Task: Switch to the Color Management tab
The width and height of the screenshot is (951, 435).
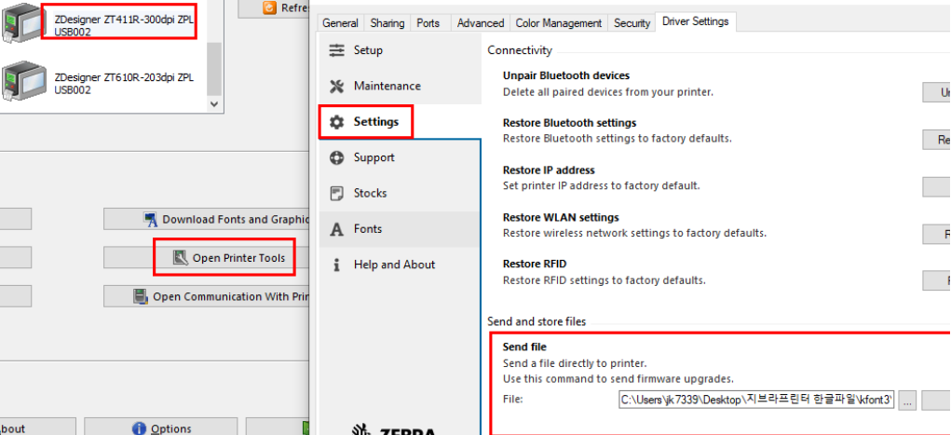Action: (x=559, y=23)
